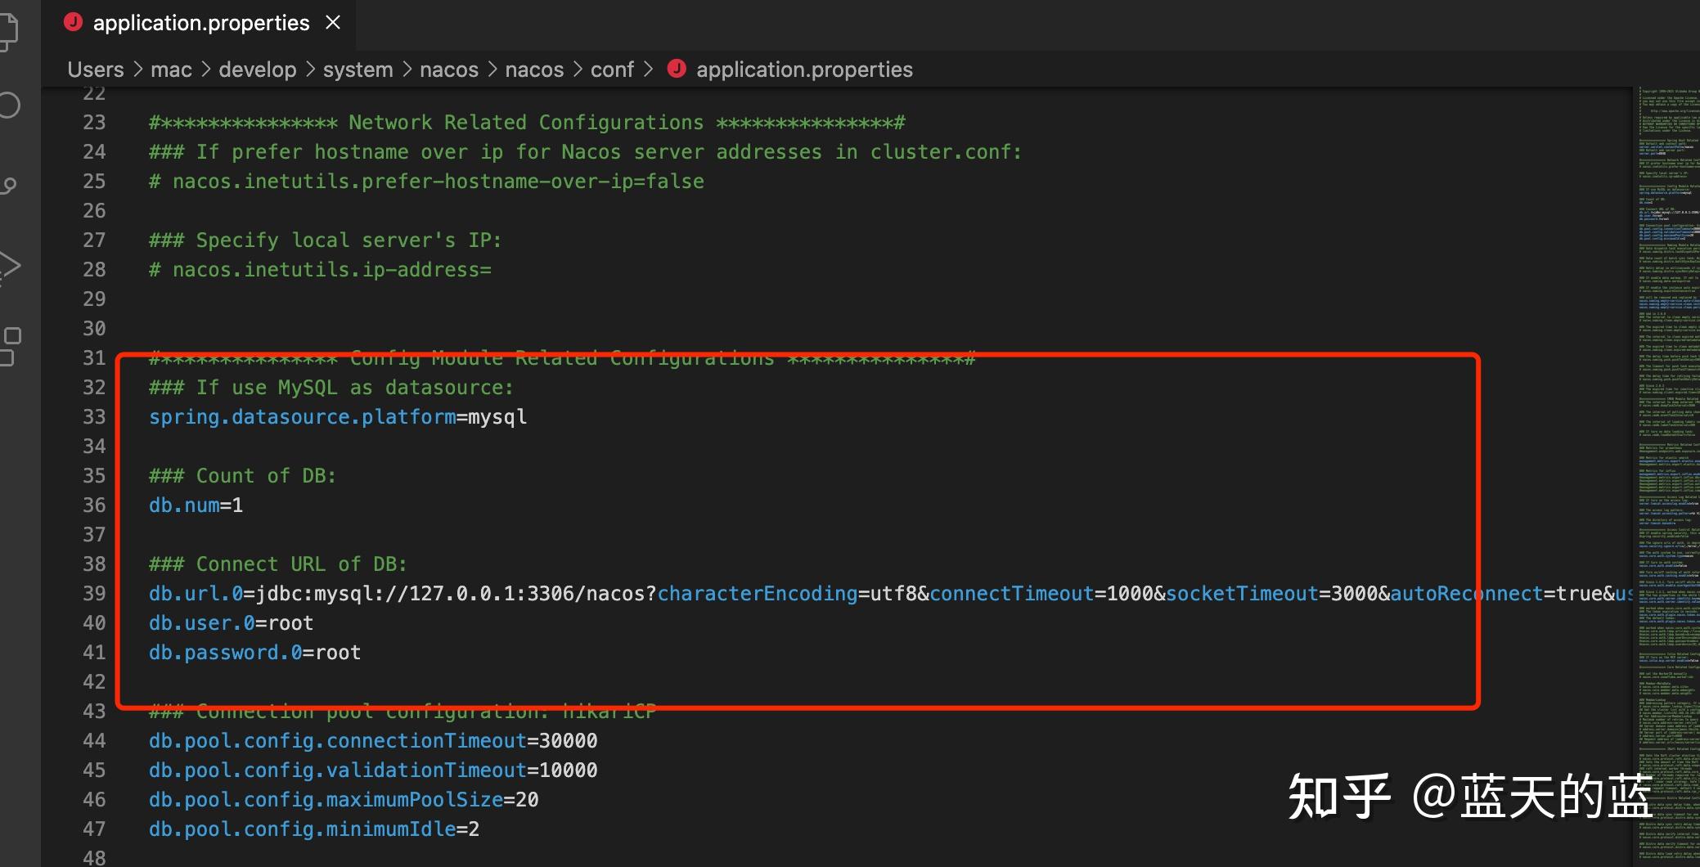This screenshot has height=867, width=1700.
Task: Click the db.url.0 property key
Action: coord(196,594)
